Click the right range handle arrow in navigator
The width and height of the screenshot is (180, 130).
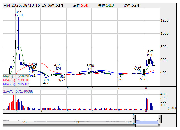[x=159, y=119]
